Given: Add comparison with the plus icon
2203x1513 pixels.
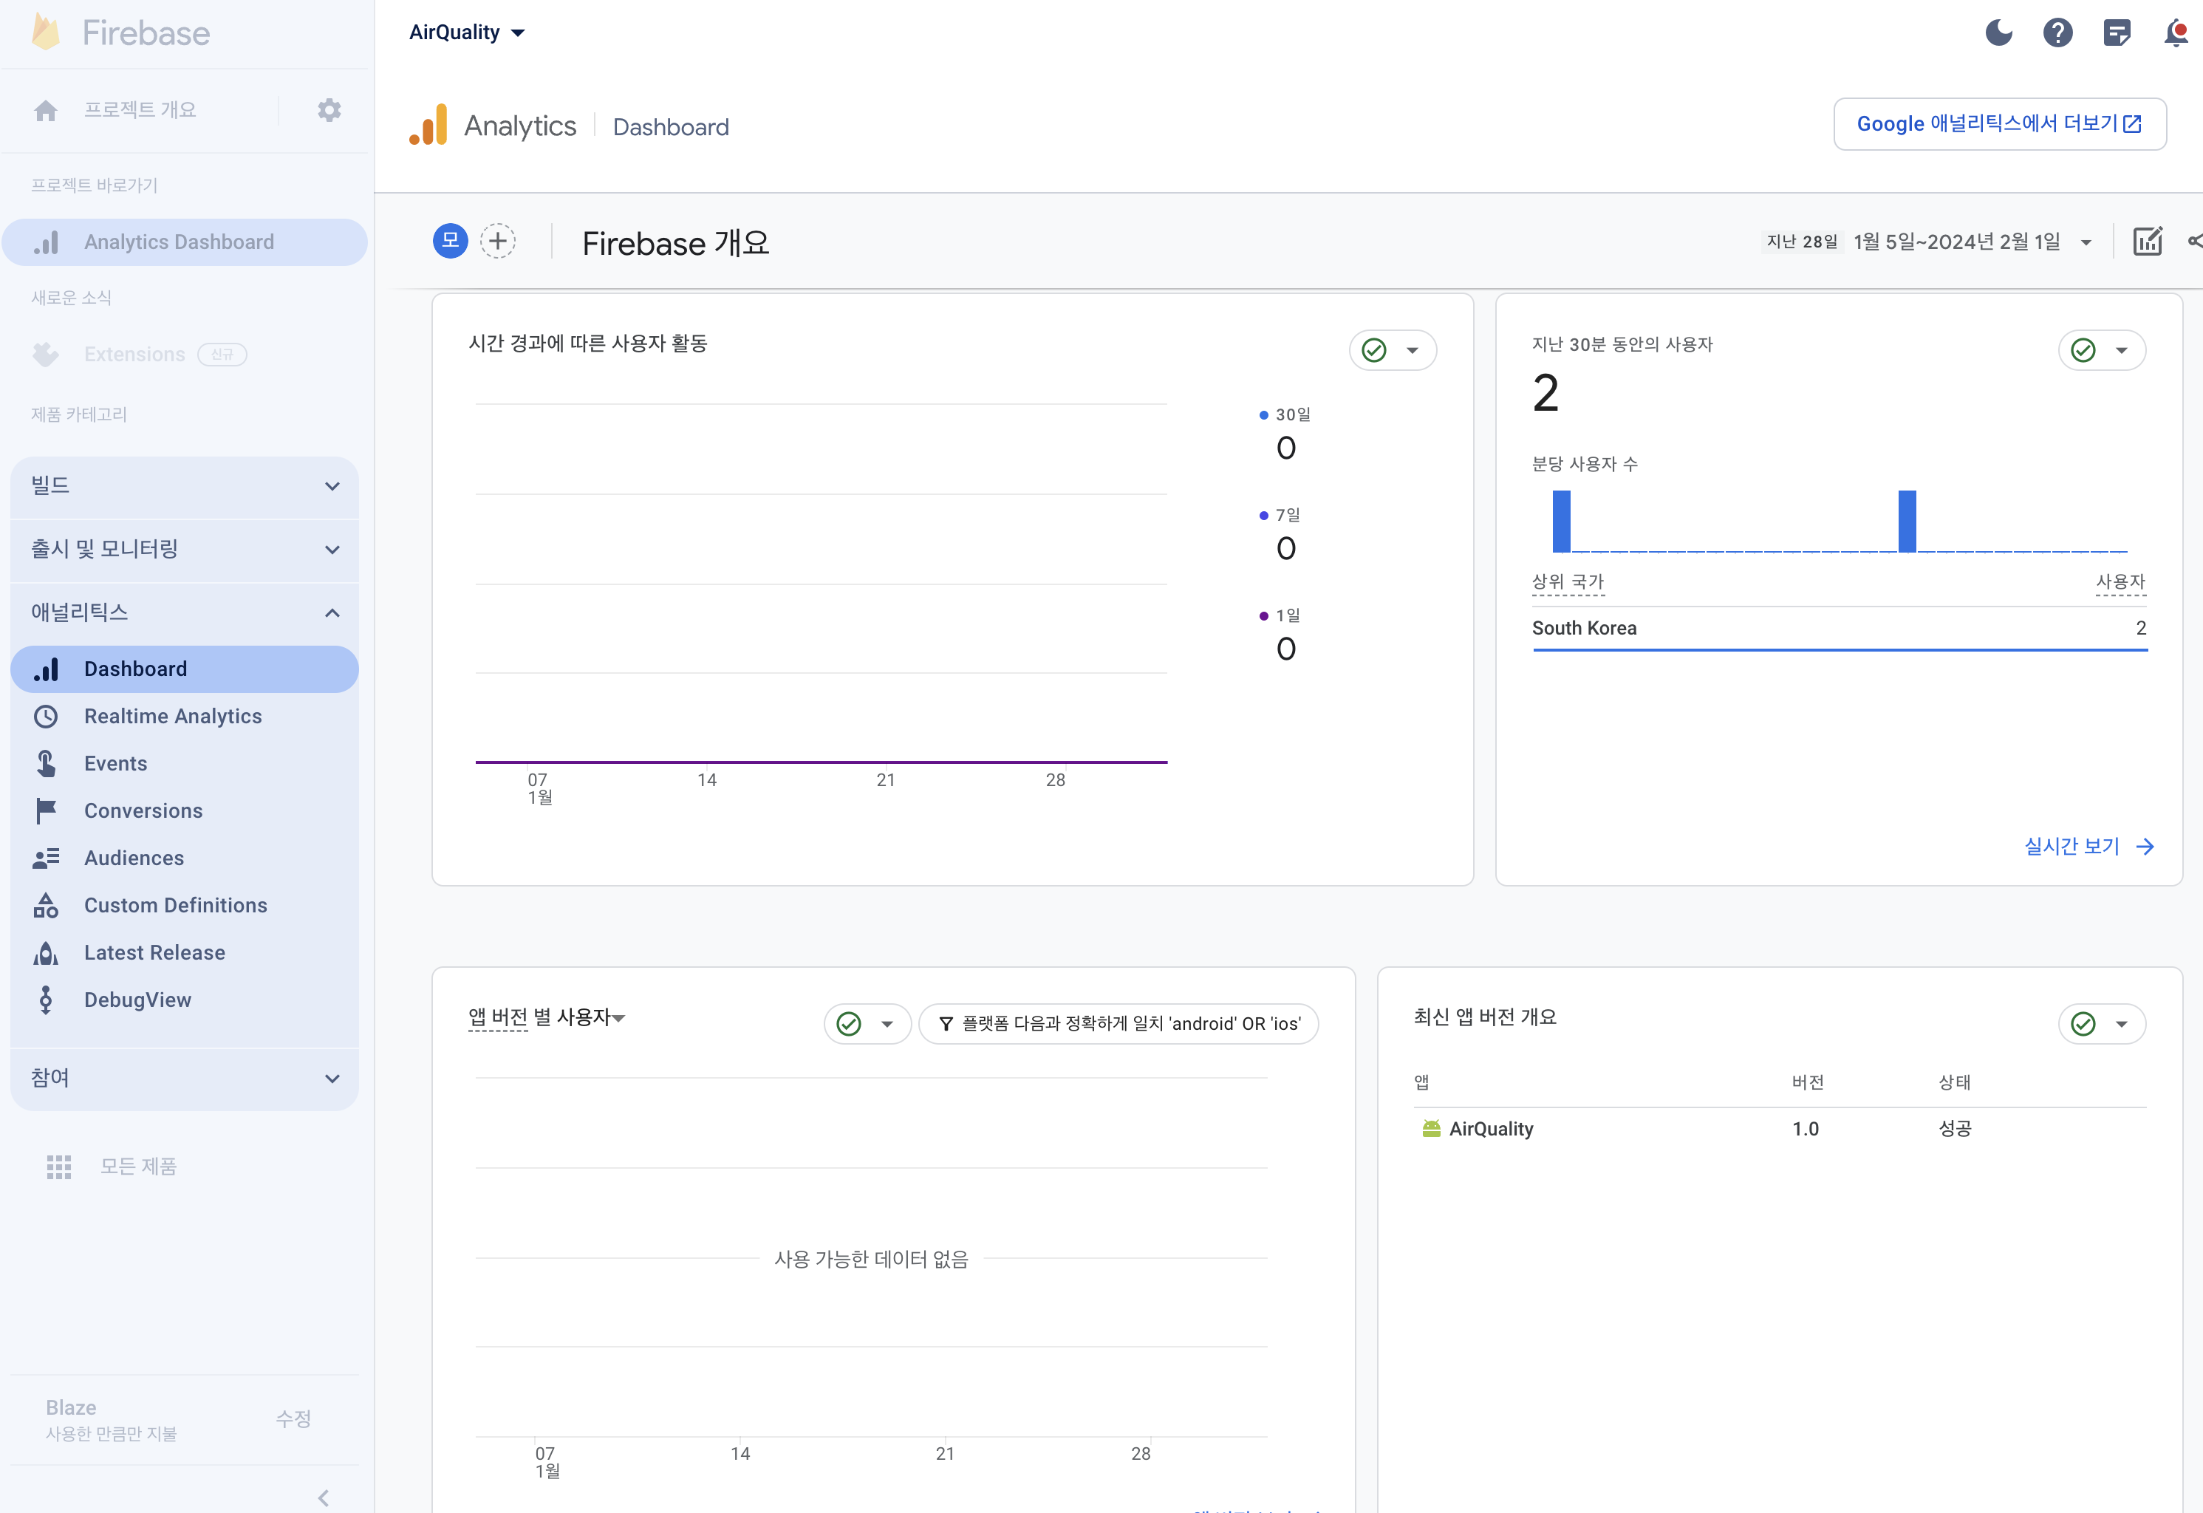Looking at the screenshot, I should (x=498, y=241).
